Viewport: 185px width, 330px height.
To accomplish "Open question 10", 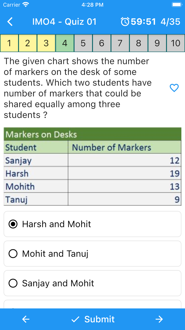I will (175, 43).
